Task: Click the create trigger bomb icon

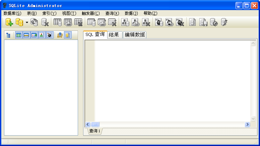Action: [x=159, y=22]
